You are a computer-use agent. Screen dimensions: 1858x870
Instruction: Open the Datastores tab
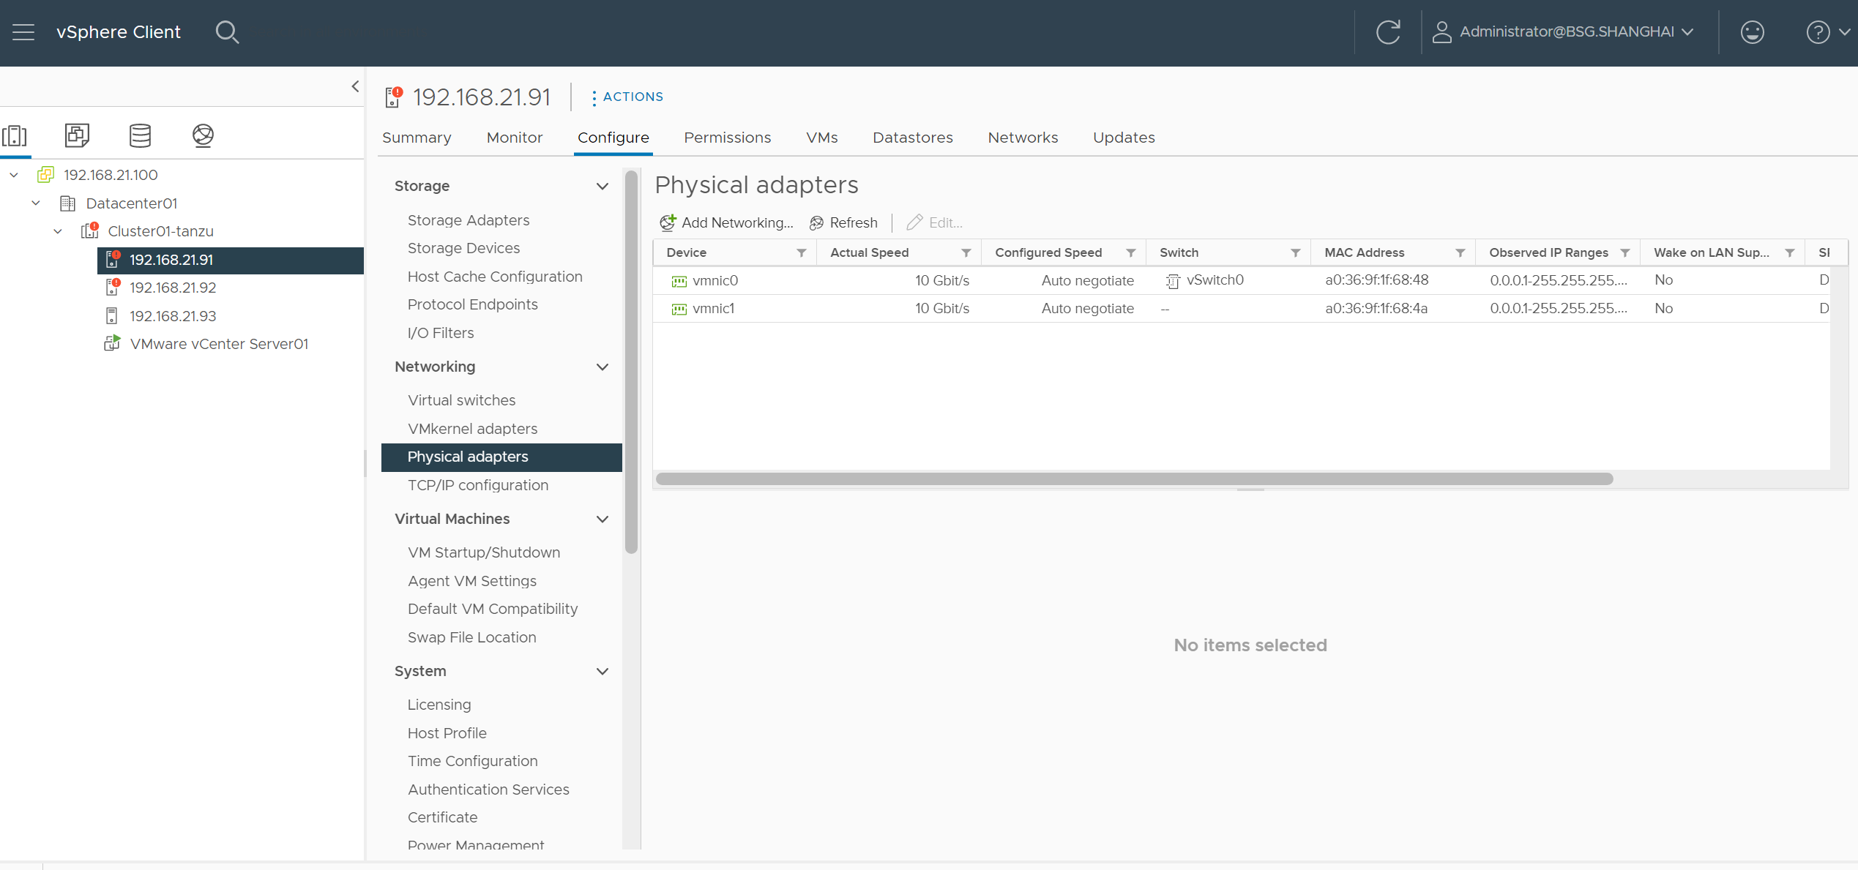(x=912, y=138)
